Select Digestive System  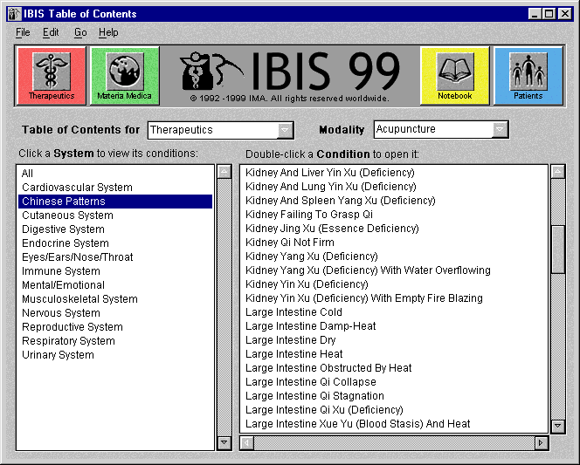[x=115, y=229]
